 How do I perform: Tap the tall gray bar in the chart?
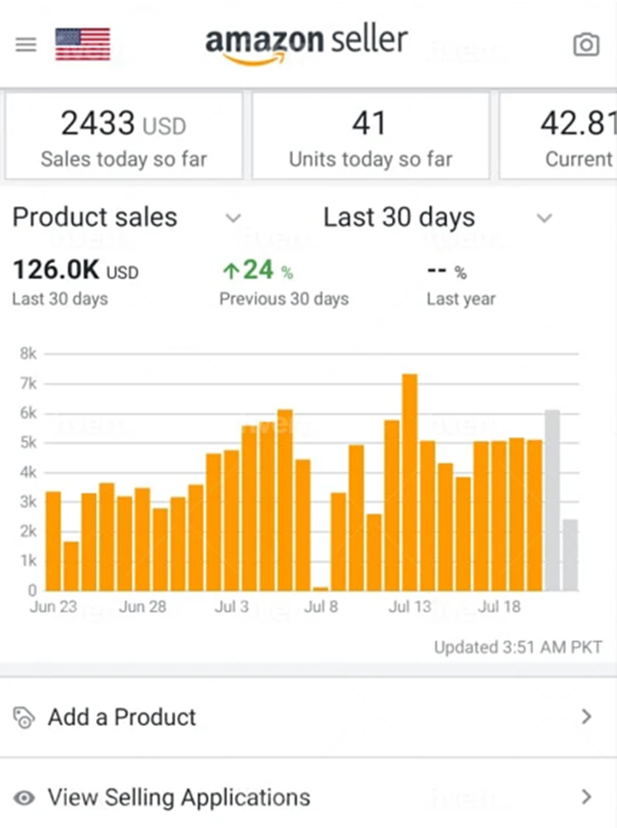[x=552, y=500]
